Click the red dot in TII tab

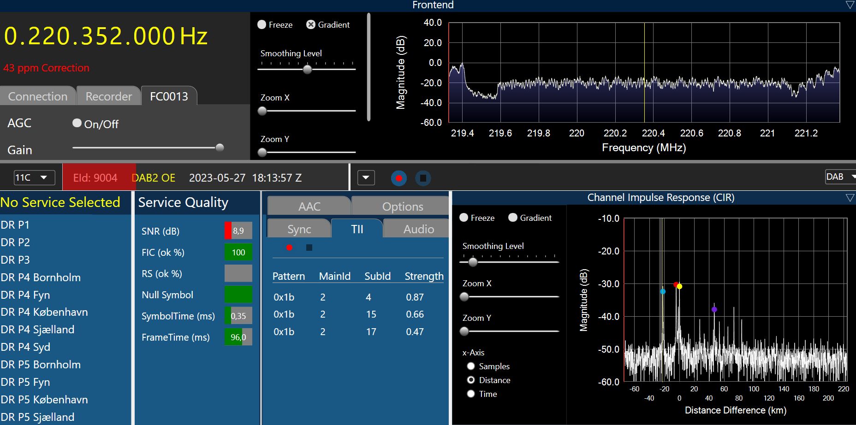pyautogui.click(x=289, y=248)
